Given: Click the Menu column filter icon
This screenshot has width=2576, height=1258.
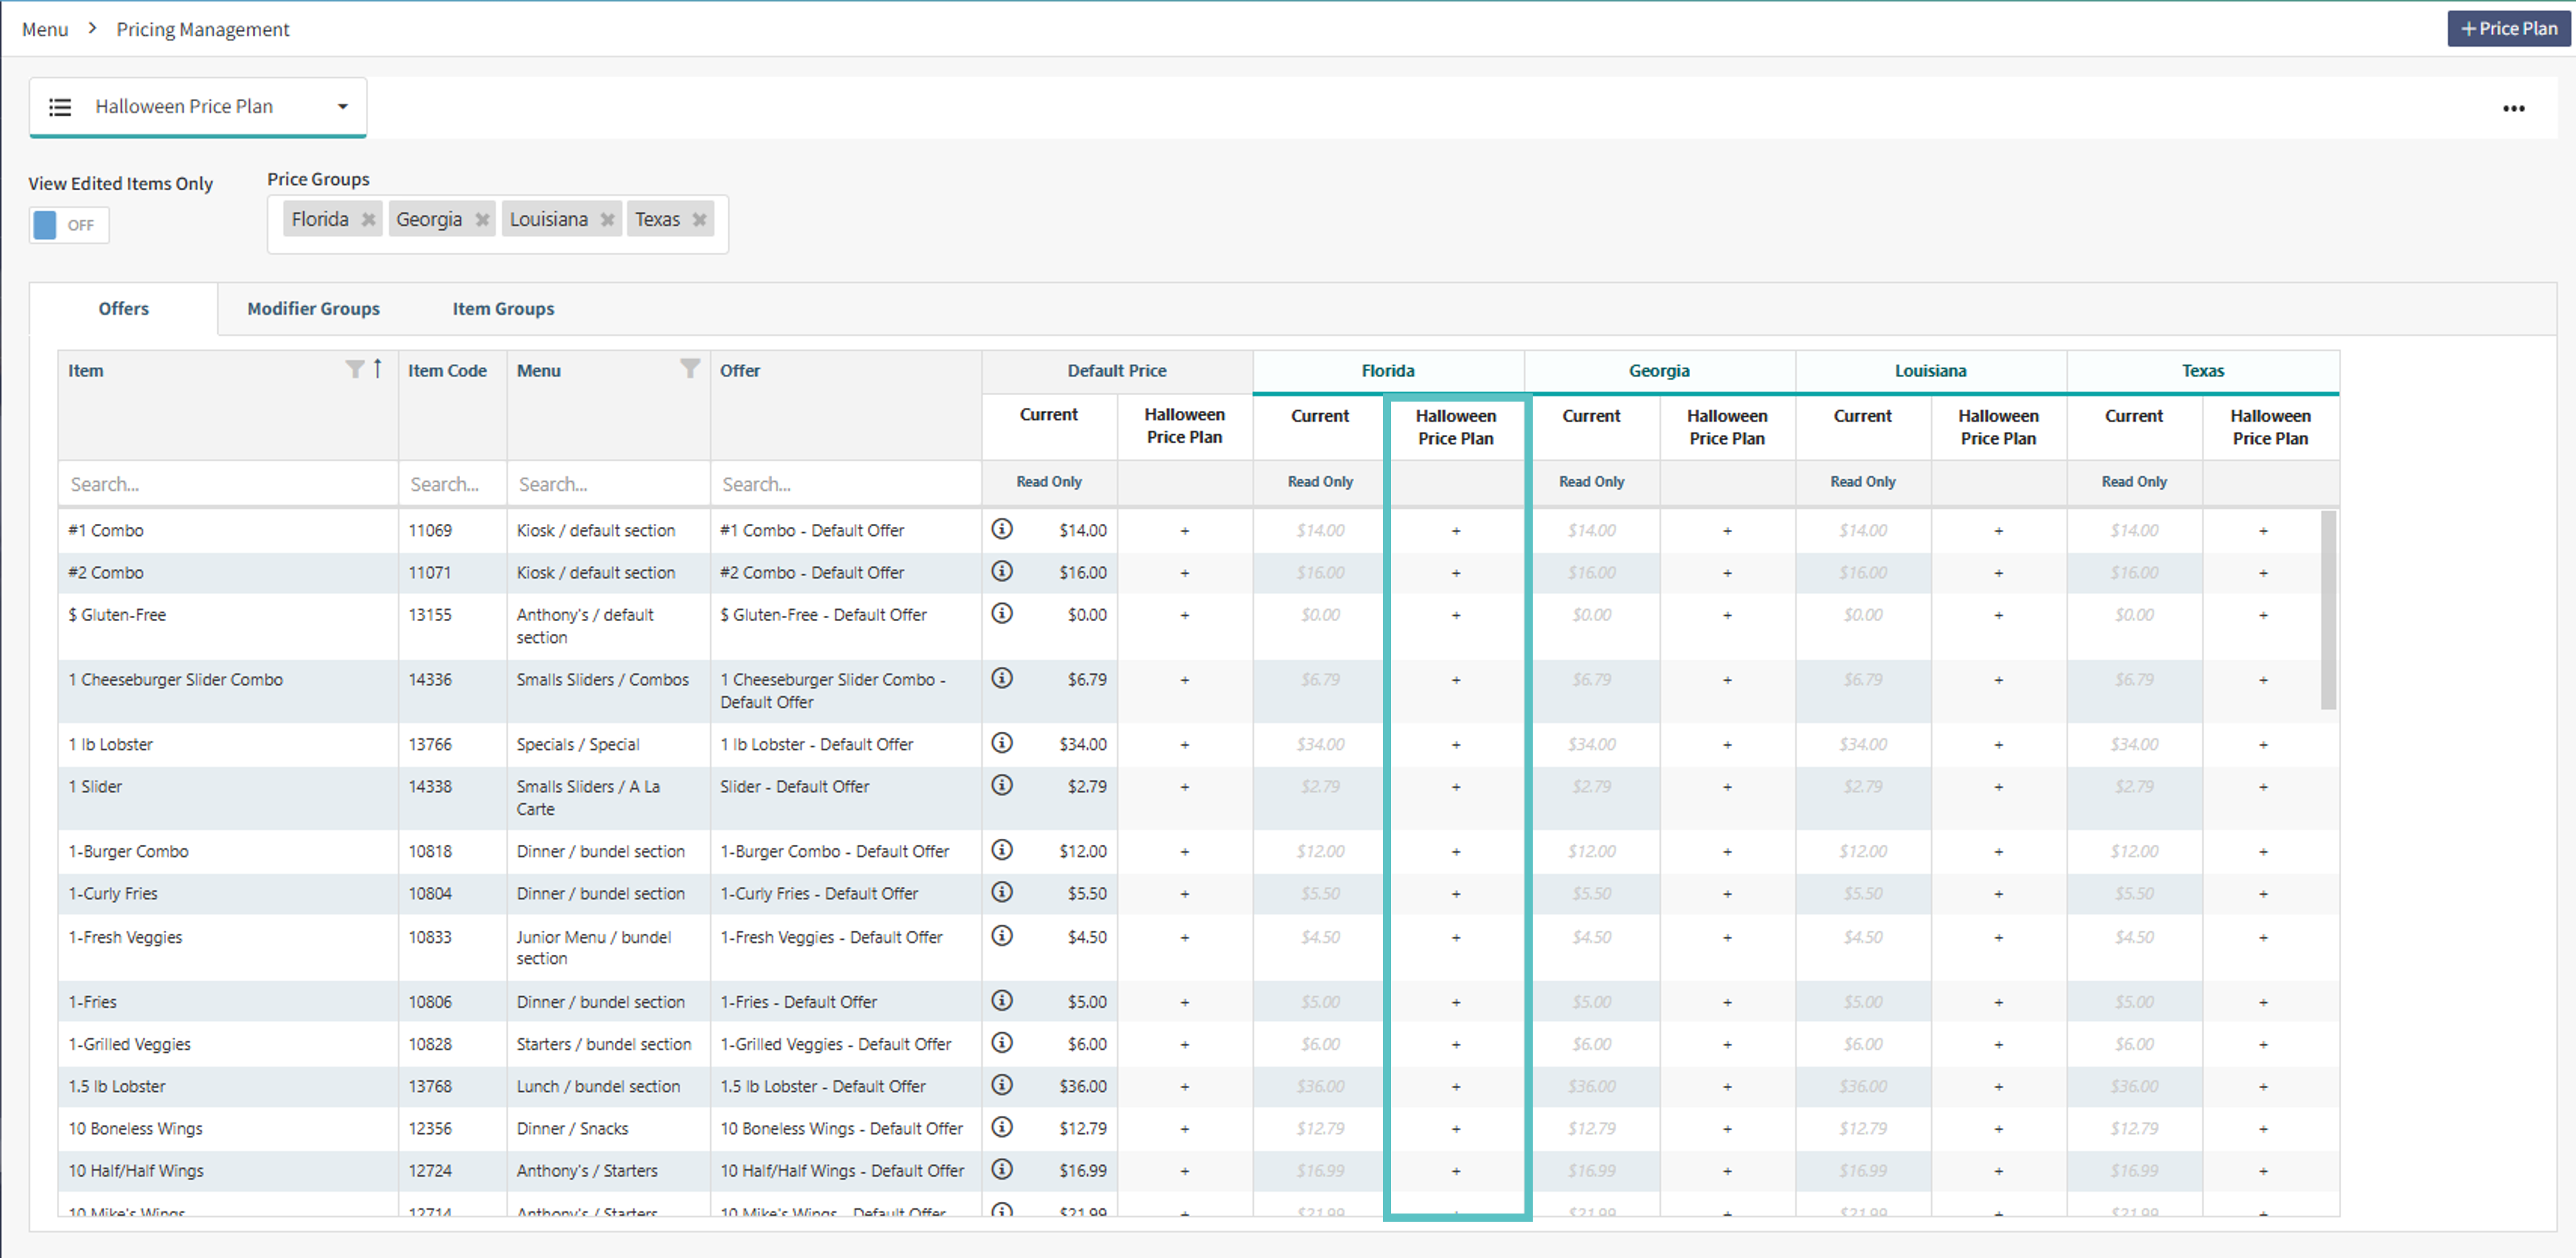Looking at the screenshot, I should tap(689, 369).
